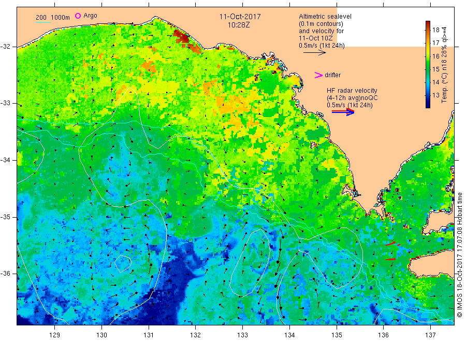Screen dimensions: 466x342
Task: Click the '(4-12h avg)noQC' text
Action: coord(352,98)
